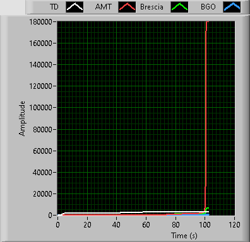Viewport: 250px width, 242px height.
Task: Click the BGO blue plot legend icon
Action: pos(232,7)
